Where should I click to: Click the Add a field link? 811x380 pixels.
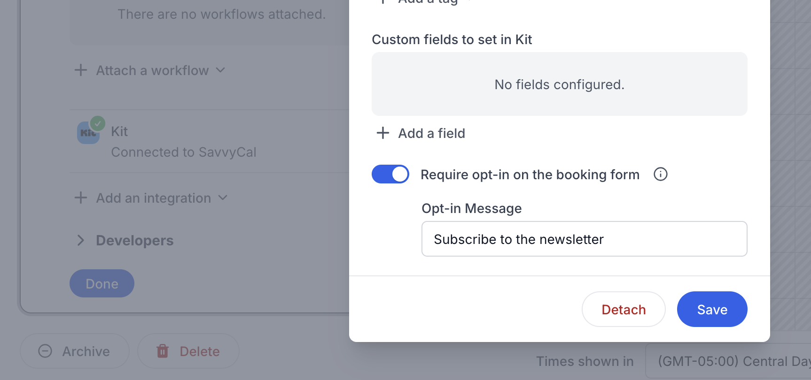[x=431, y=133]
